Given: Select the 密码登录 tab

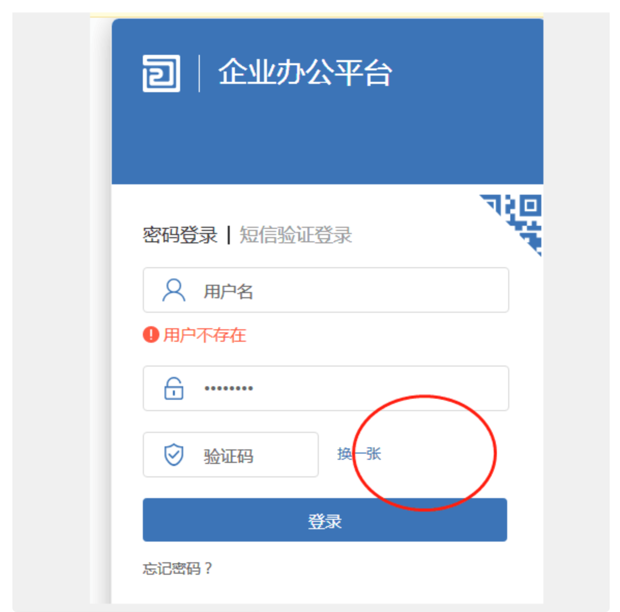Looking at the screenshot, I should 180,235.
